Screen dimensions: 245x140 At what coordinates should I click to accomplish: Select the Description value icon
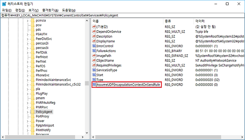pyautogui.click(x=94, y=36)
